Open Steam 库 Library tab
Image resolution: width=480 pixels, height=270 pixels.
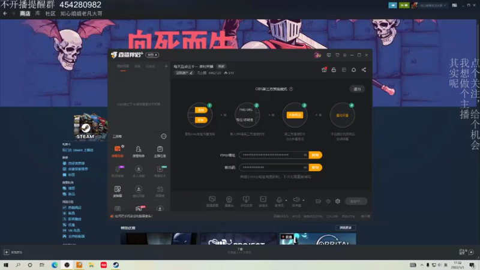(38, 13)
